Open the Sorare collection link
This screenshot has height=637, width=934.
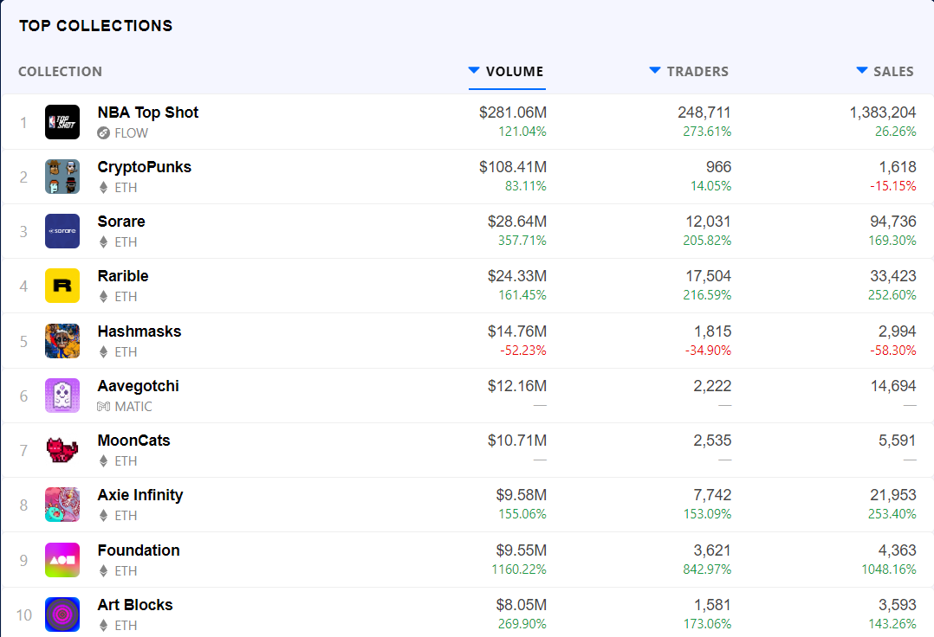point(121,222)
